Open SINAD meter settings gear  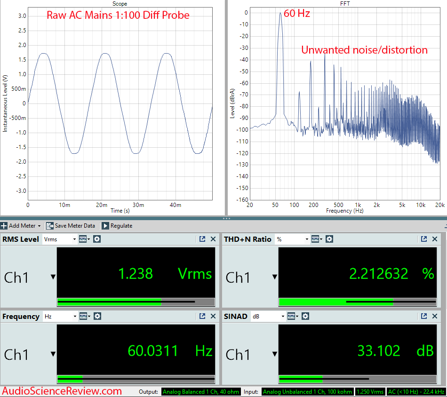click(x=305, y=316)
